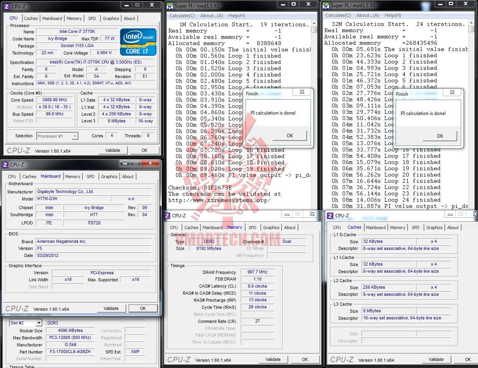This screenshot has height=368, width=478.
Task: Click the Memory Size 8192 MBytes field
Action: coord(209,249)
